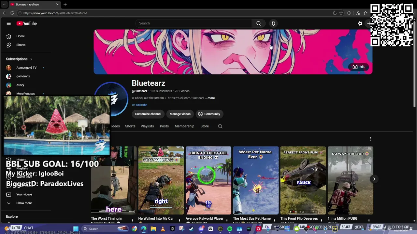Image resolution: width=417 pixels, height=234 pixels.
Task: Open the Kick.com/Bluetearz link
Action: (186, 98)
